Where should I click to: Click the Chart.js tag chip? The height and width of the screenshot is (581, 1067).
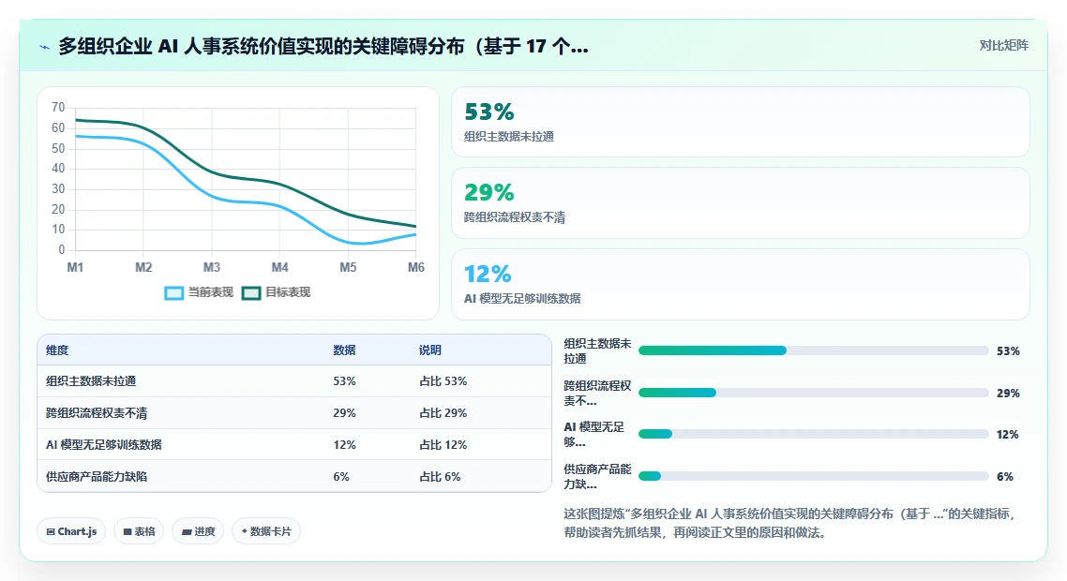tap(71, 531)
